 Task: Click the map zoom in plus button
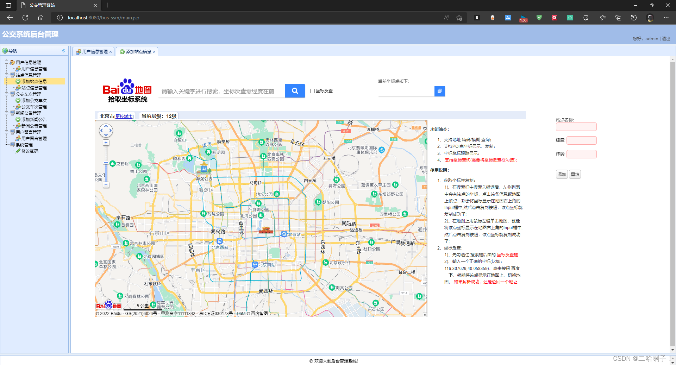click(106, 143)
